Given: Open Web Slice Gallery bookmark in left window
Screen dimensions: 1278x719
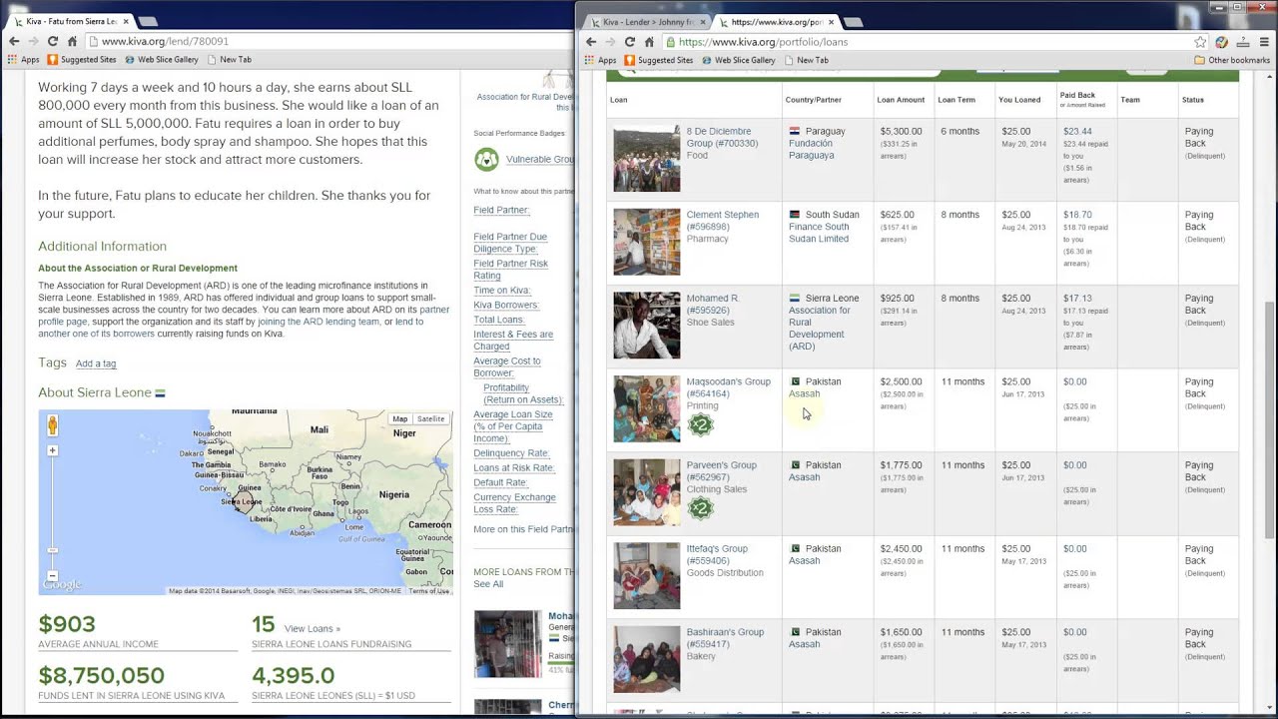Looking at the screenshot, I should click(x=162, y=60).
